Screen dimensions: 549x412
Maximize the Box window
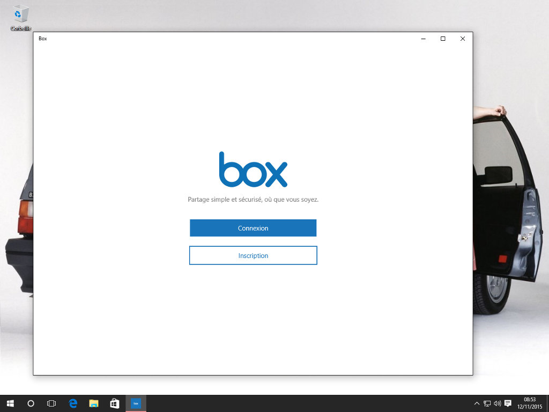click(443, 39)
